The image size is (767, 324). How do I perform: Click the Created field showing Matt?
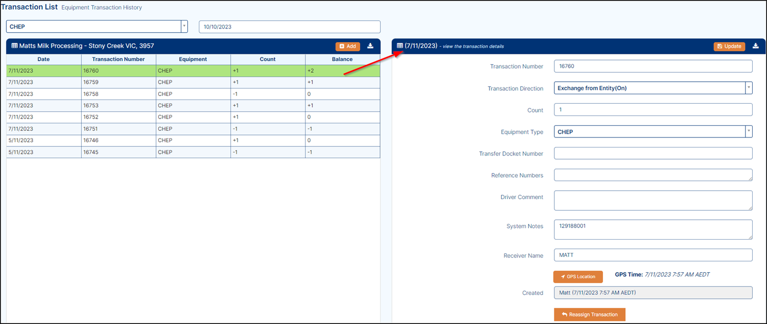(x=653, y=293)
